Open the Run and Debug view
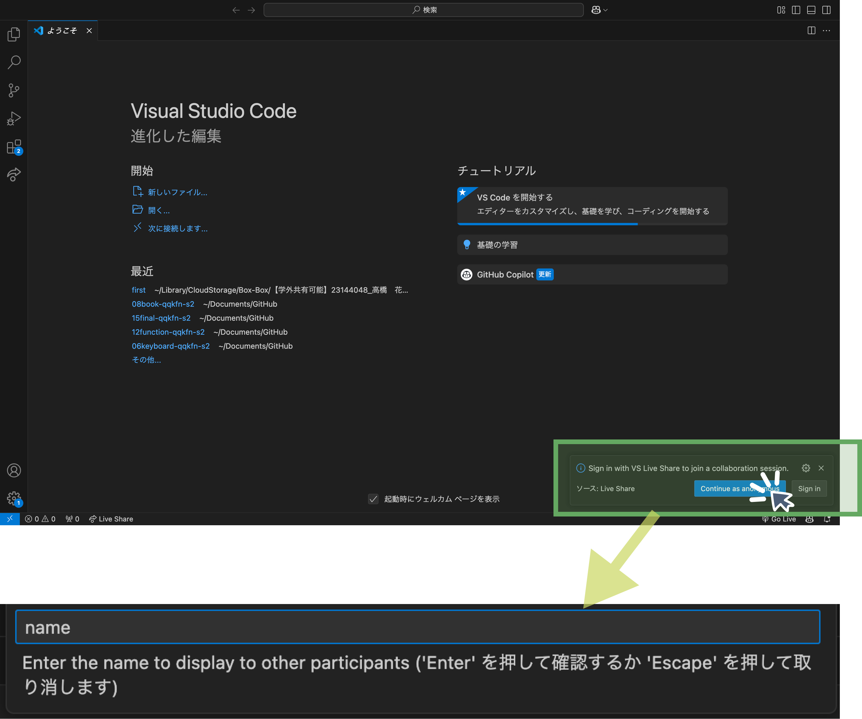The width and height of the screenshot is (862, 719). (x=14, y=118)
